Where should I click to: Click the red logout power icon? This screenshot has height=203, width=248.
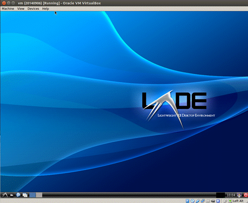pos(245,195)
